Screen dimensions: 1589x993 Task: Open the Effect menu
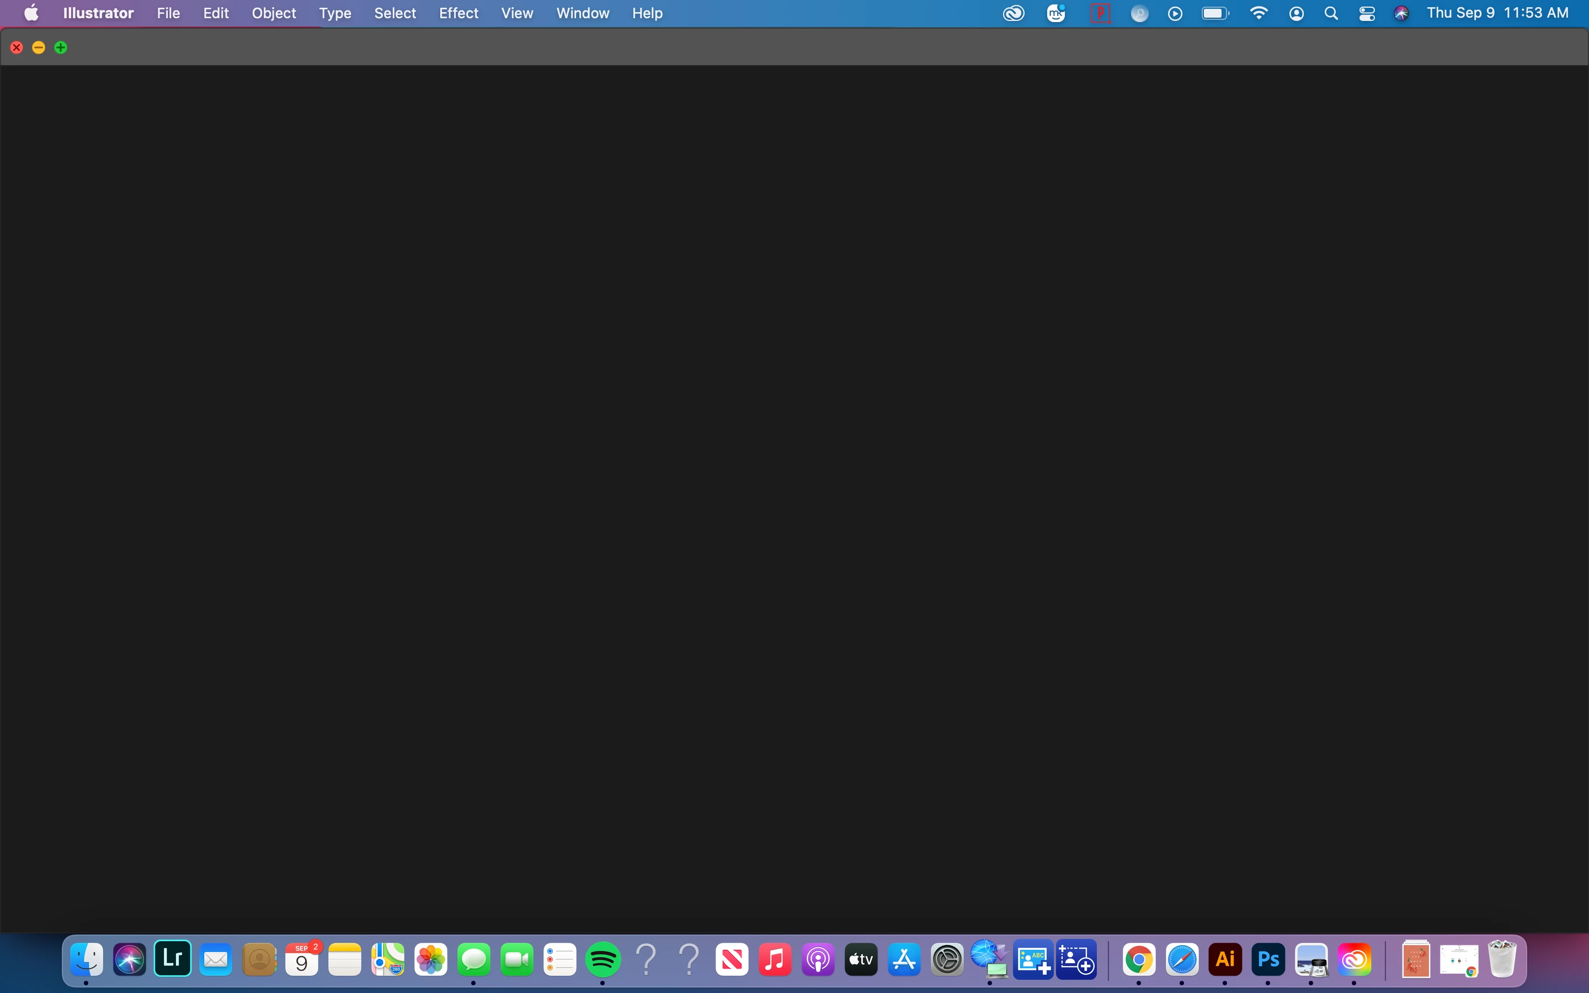point(458,13)
